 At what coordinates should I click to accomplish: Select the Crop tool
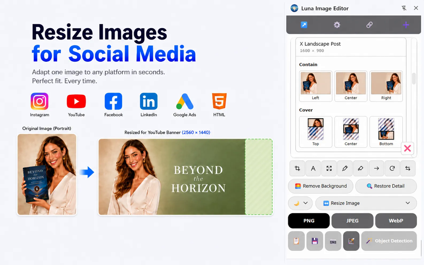[297, 168]
